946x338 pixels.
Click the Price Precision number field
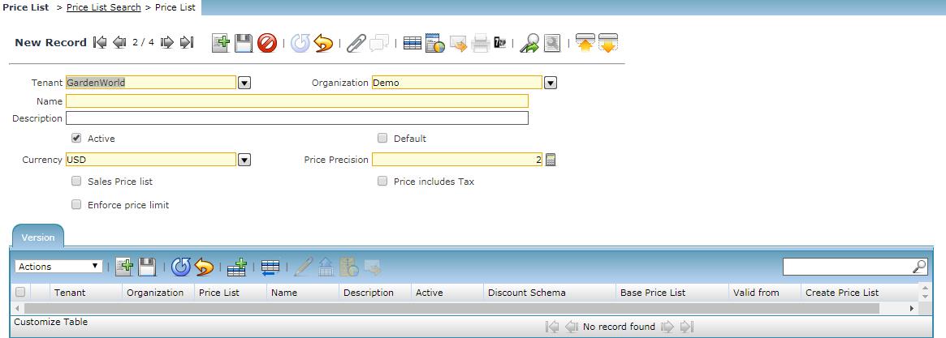(x=457, y=160)
